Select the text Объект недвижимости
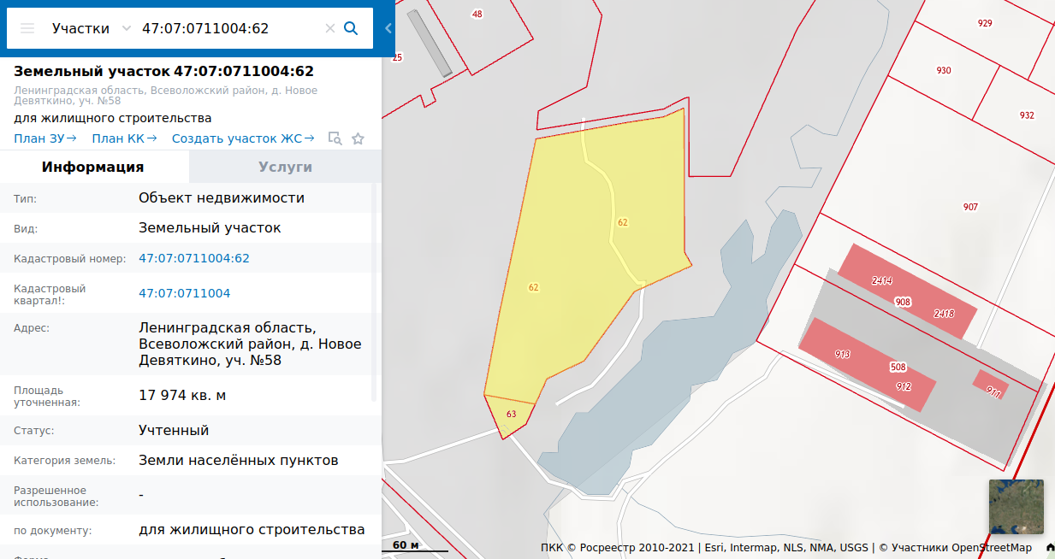The width and height of the screenshot is (1055, 559). coord(222,198)
